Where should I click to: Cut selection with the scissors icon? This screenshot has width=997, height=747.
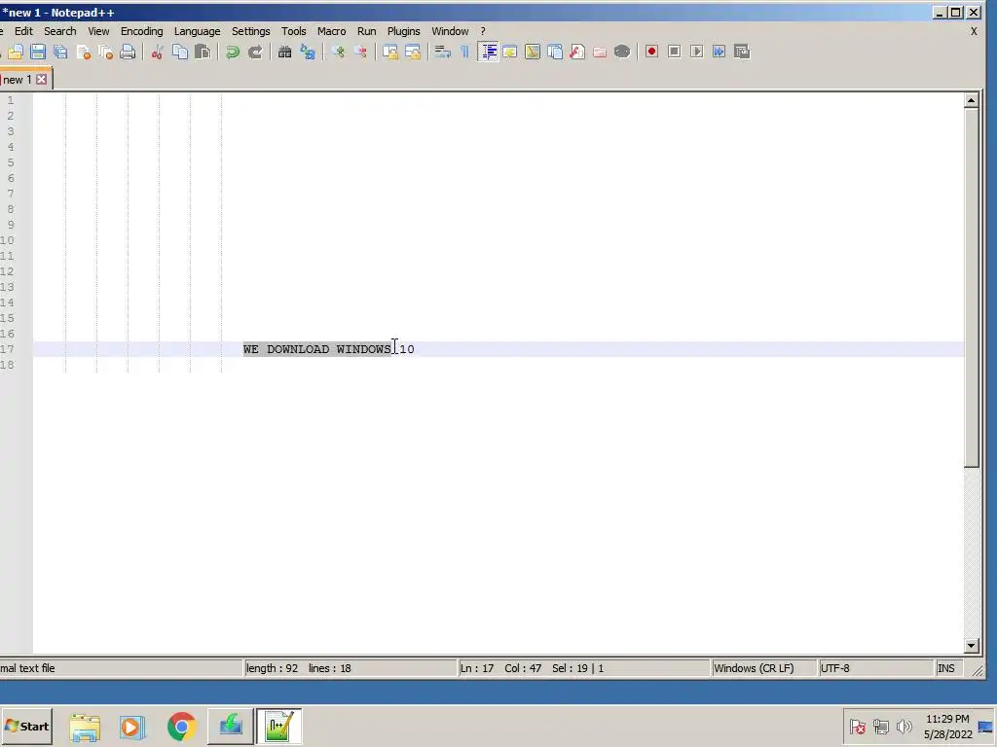(157, 53)
